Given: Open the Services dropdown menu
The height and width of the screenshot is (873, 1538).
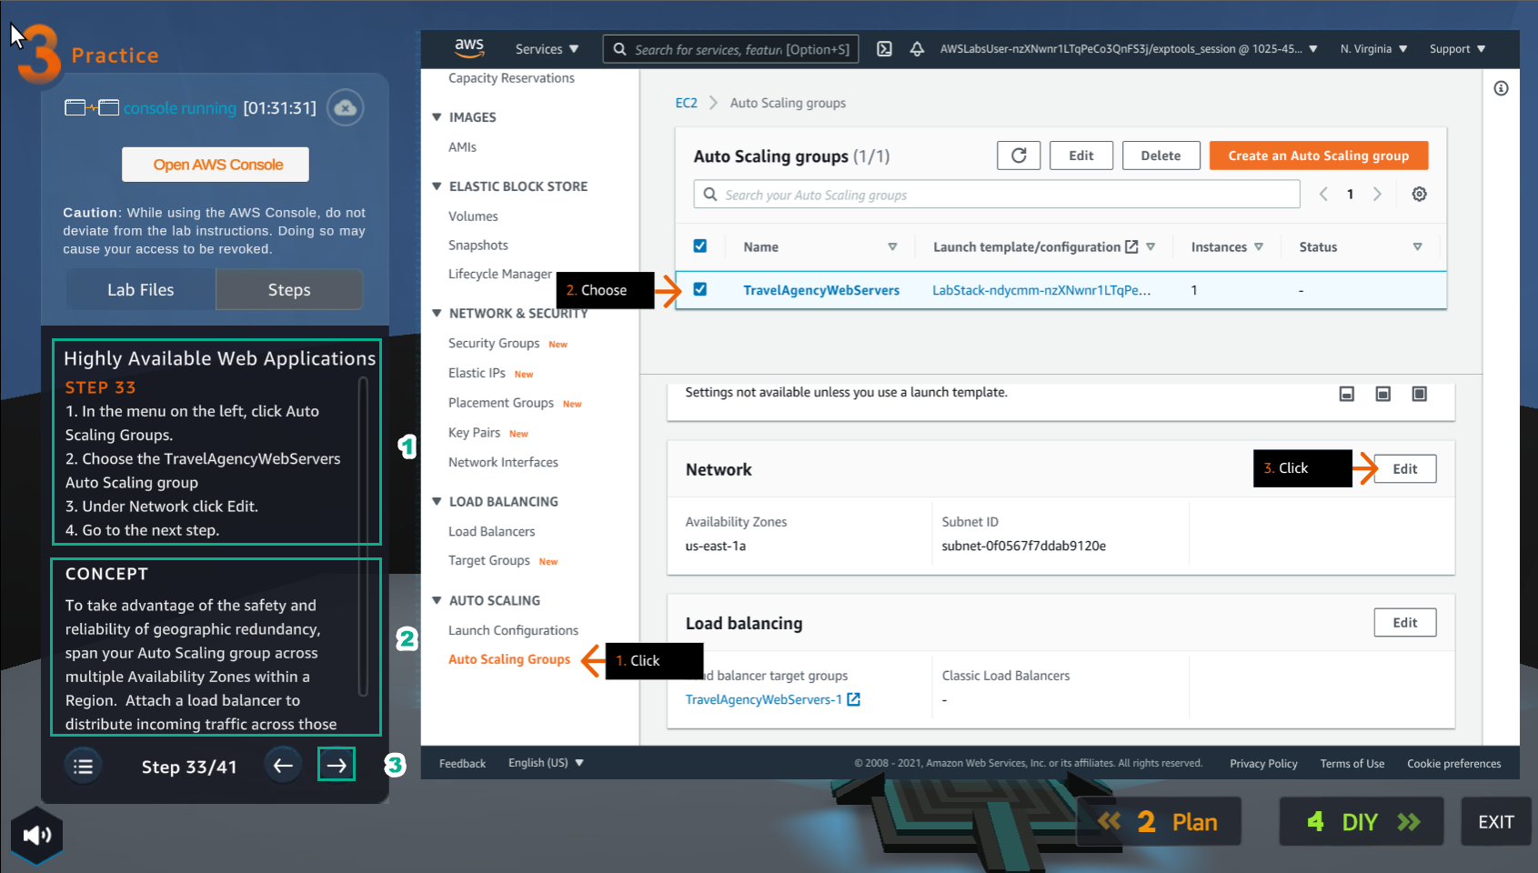Looking at the screenshot, I should coord(547,49).
